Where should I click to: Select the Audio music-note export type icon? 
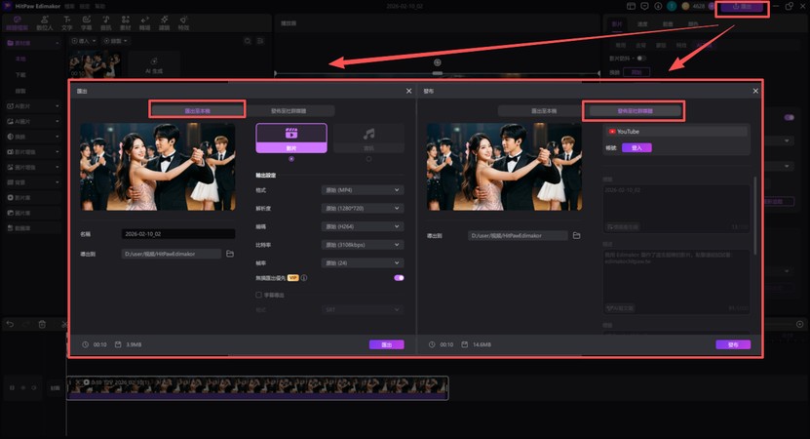(x=367, y=136)
